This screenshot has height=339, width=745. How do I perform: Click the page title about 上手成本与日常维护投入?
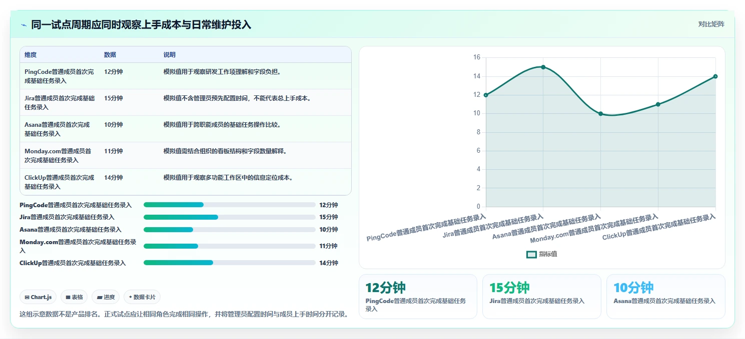coord(141,25)
